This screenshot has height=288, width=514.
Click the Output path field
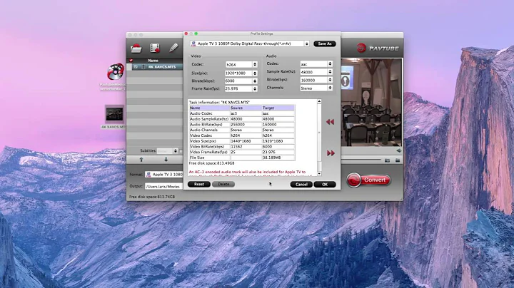163,186
